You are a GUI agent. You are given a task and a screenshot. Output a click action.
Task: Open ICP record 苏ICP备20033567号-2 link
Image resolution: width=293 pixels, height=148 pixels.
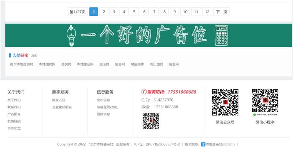tap(163, 144)
